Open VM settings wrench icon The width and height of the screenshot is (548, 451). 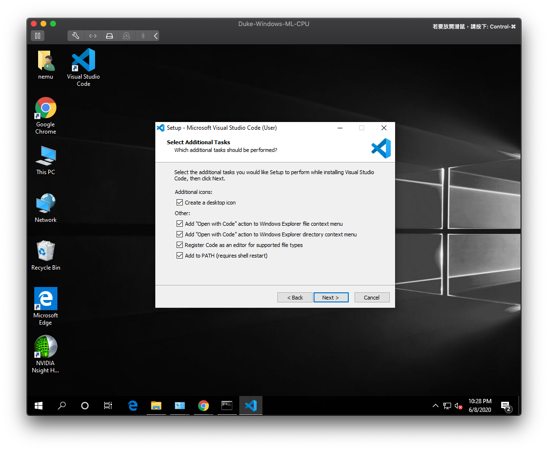point(76,36)
